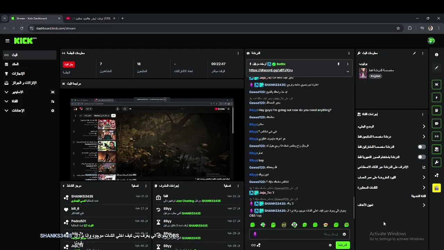Open three-dot menu of activity feed panel
This screenshot has width=444, height=250.
[146, 186]
